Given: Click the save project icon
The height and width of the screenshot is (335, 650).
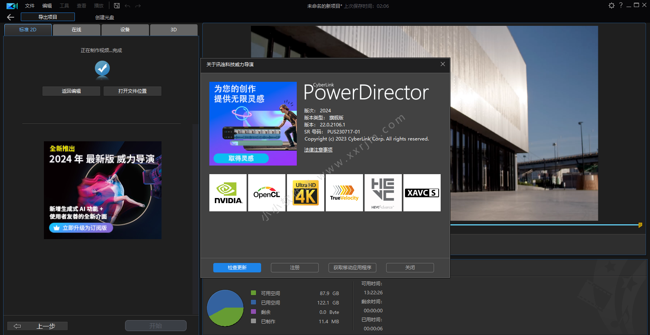Looking at the screenshot, I should tap(117, 6).
